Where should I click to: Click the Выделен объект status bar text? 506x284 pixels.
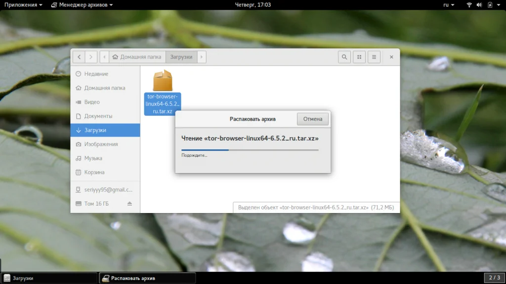[x=316, y=208]
